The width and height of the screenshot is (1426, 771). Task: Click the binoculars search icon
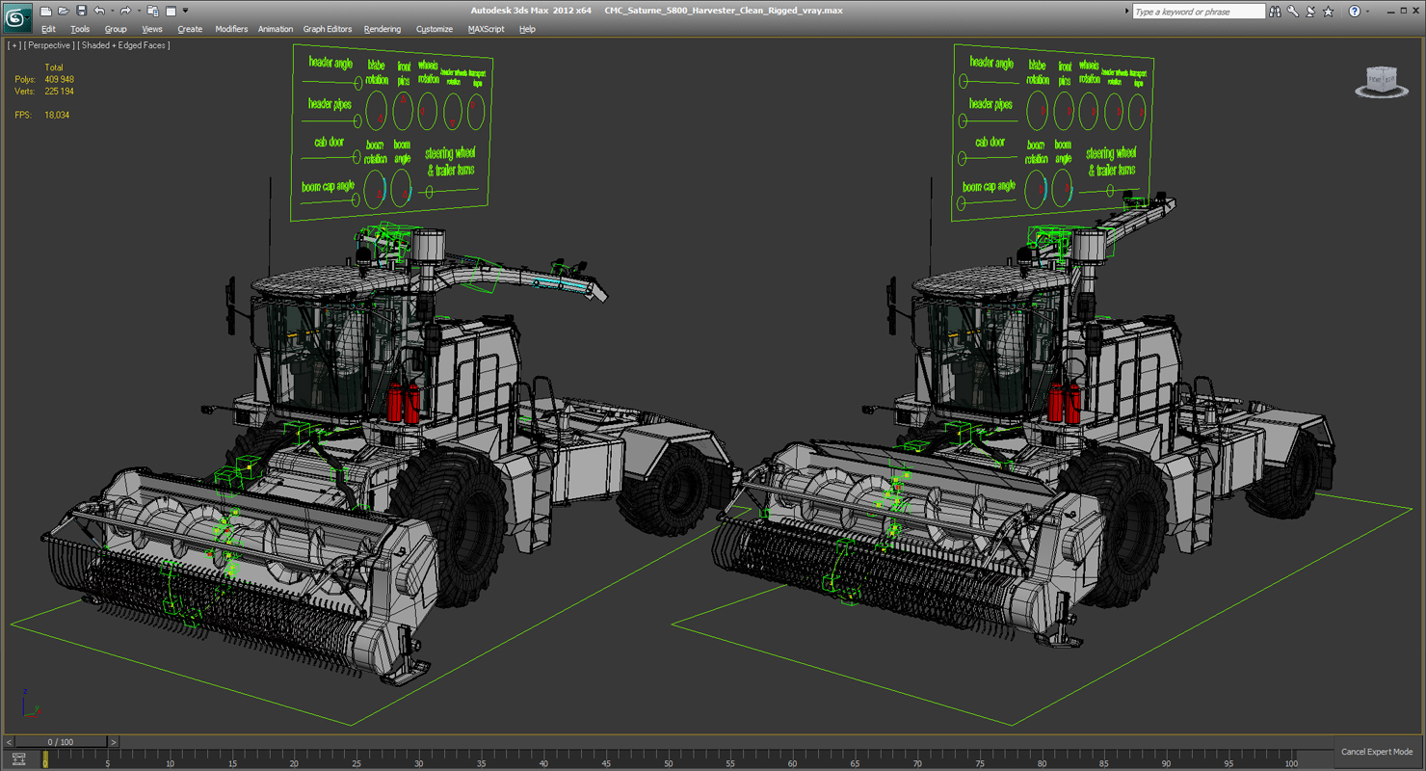1276,12
